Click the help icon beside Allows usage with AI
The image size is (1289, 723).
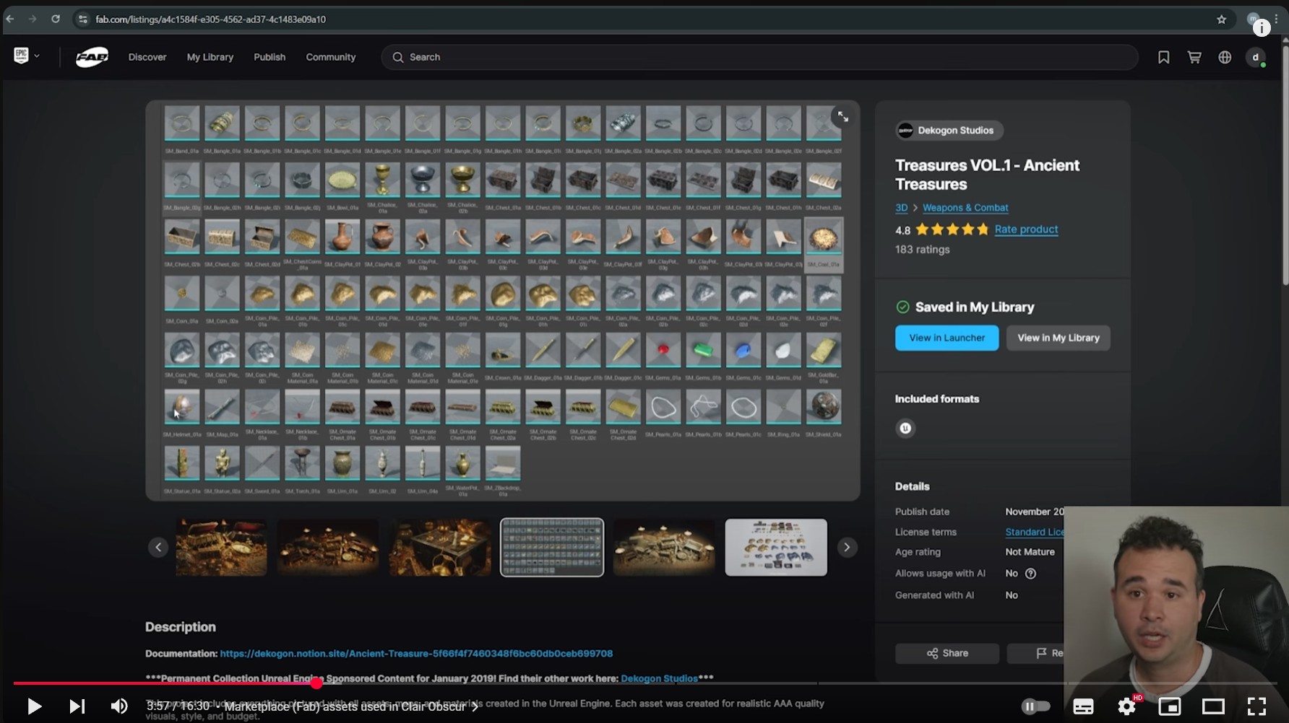(x=1031, y=574)
